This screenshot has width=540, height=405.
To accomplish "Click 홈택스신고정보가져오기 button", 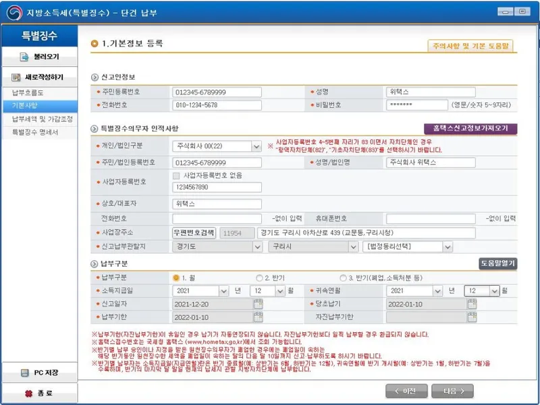I will (x=470, y=129).
